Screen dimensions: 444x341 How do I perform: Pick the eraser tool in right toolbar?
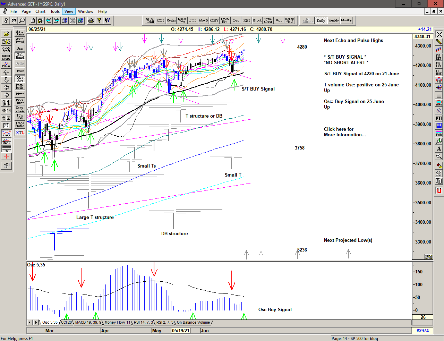[x=439, y=165]
